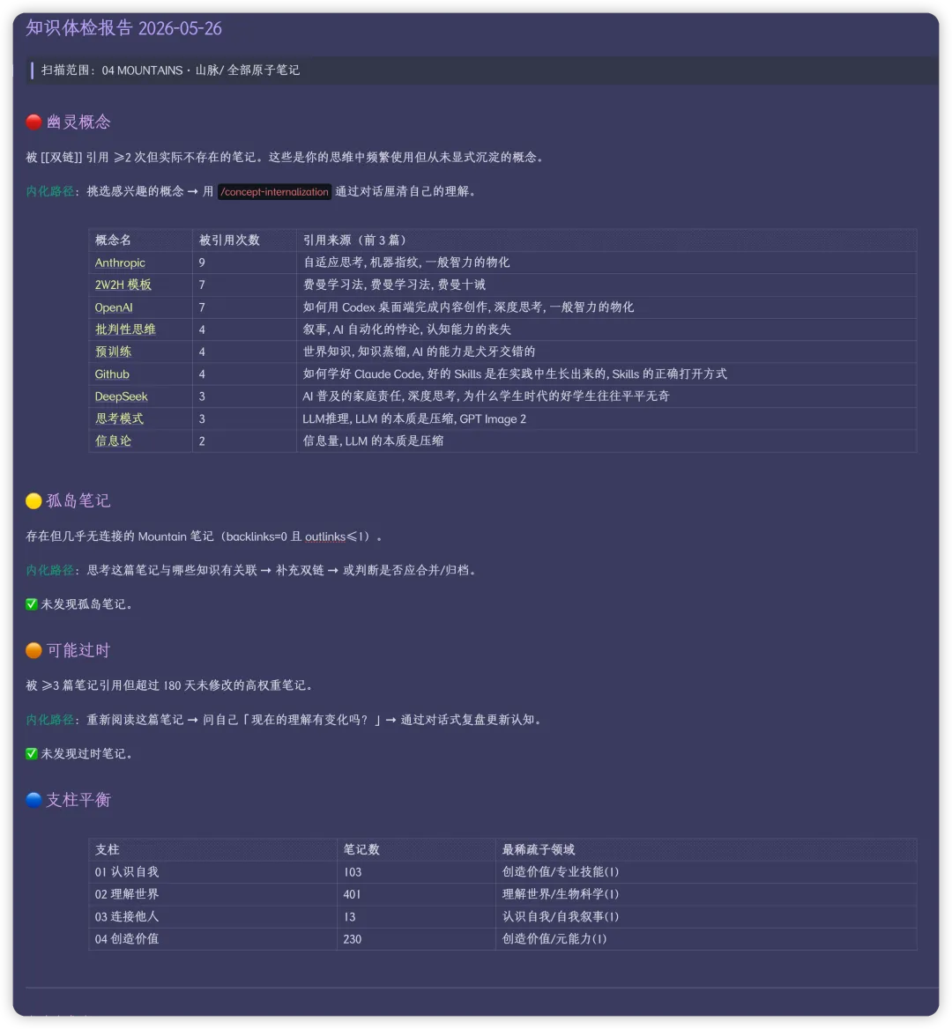Click the 知识体检报告 2026-05-26 title

[123, 28]
